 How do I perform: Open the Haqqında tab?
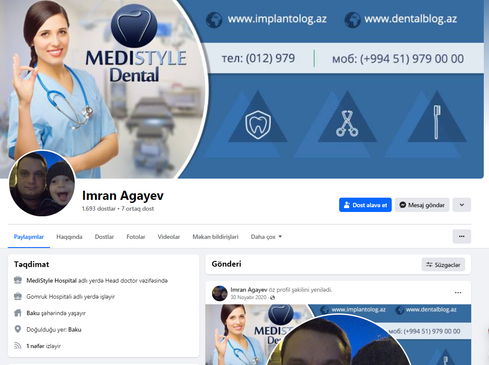coord(69,237)
